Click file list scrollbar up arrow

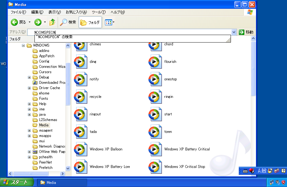pos(253,38)
